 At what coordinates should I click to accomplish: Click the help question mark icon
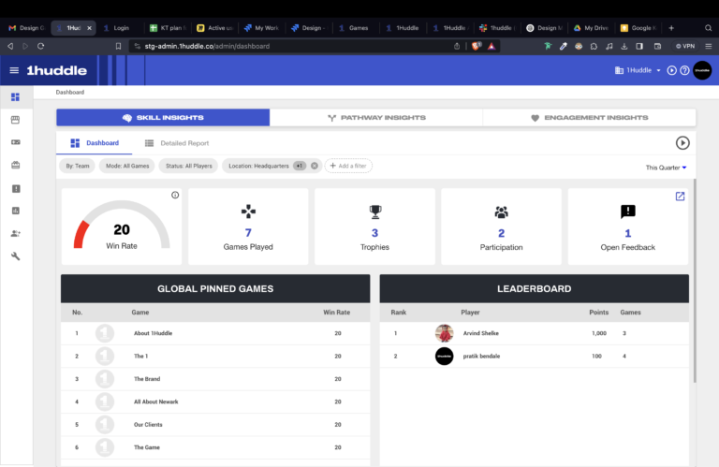[x=684, y=70]
